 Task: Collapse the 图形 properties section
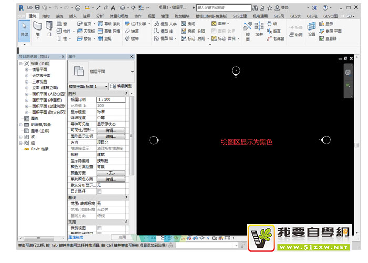click(126, 94)
